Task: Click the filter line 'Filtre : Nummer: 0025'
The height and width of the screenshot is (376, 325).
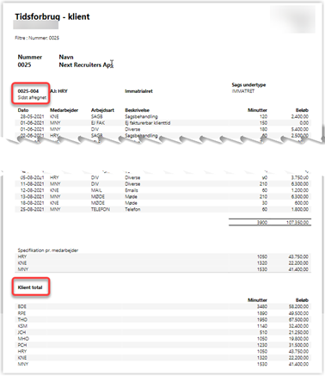Action: pyautogui.click(x=37, y=38)
